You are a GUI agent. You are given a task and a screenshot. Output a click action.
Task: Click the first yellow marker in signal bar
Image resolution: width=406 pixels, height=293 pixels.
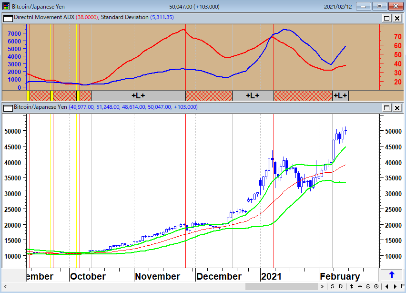point(28,96)
